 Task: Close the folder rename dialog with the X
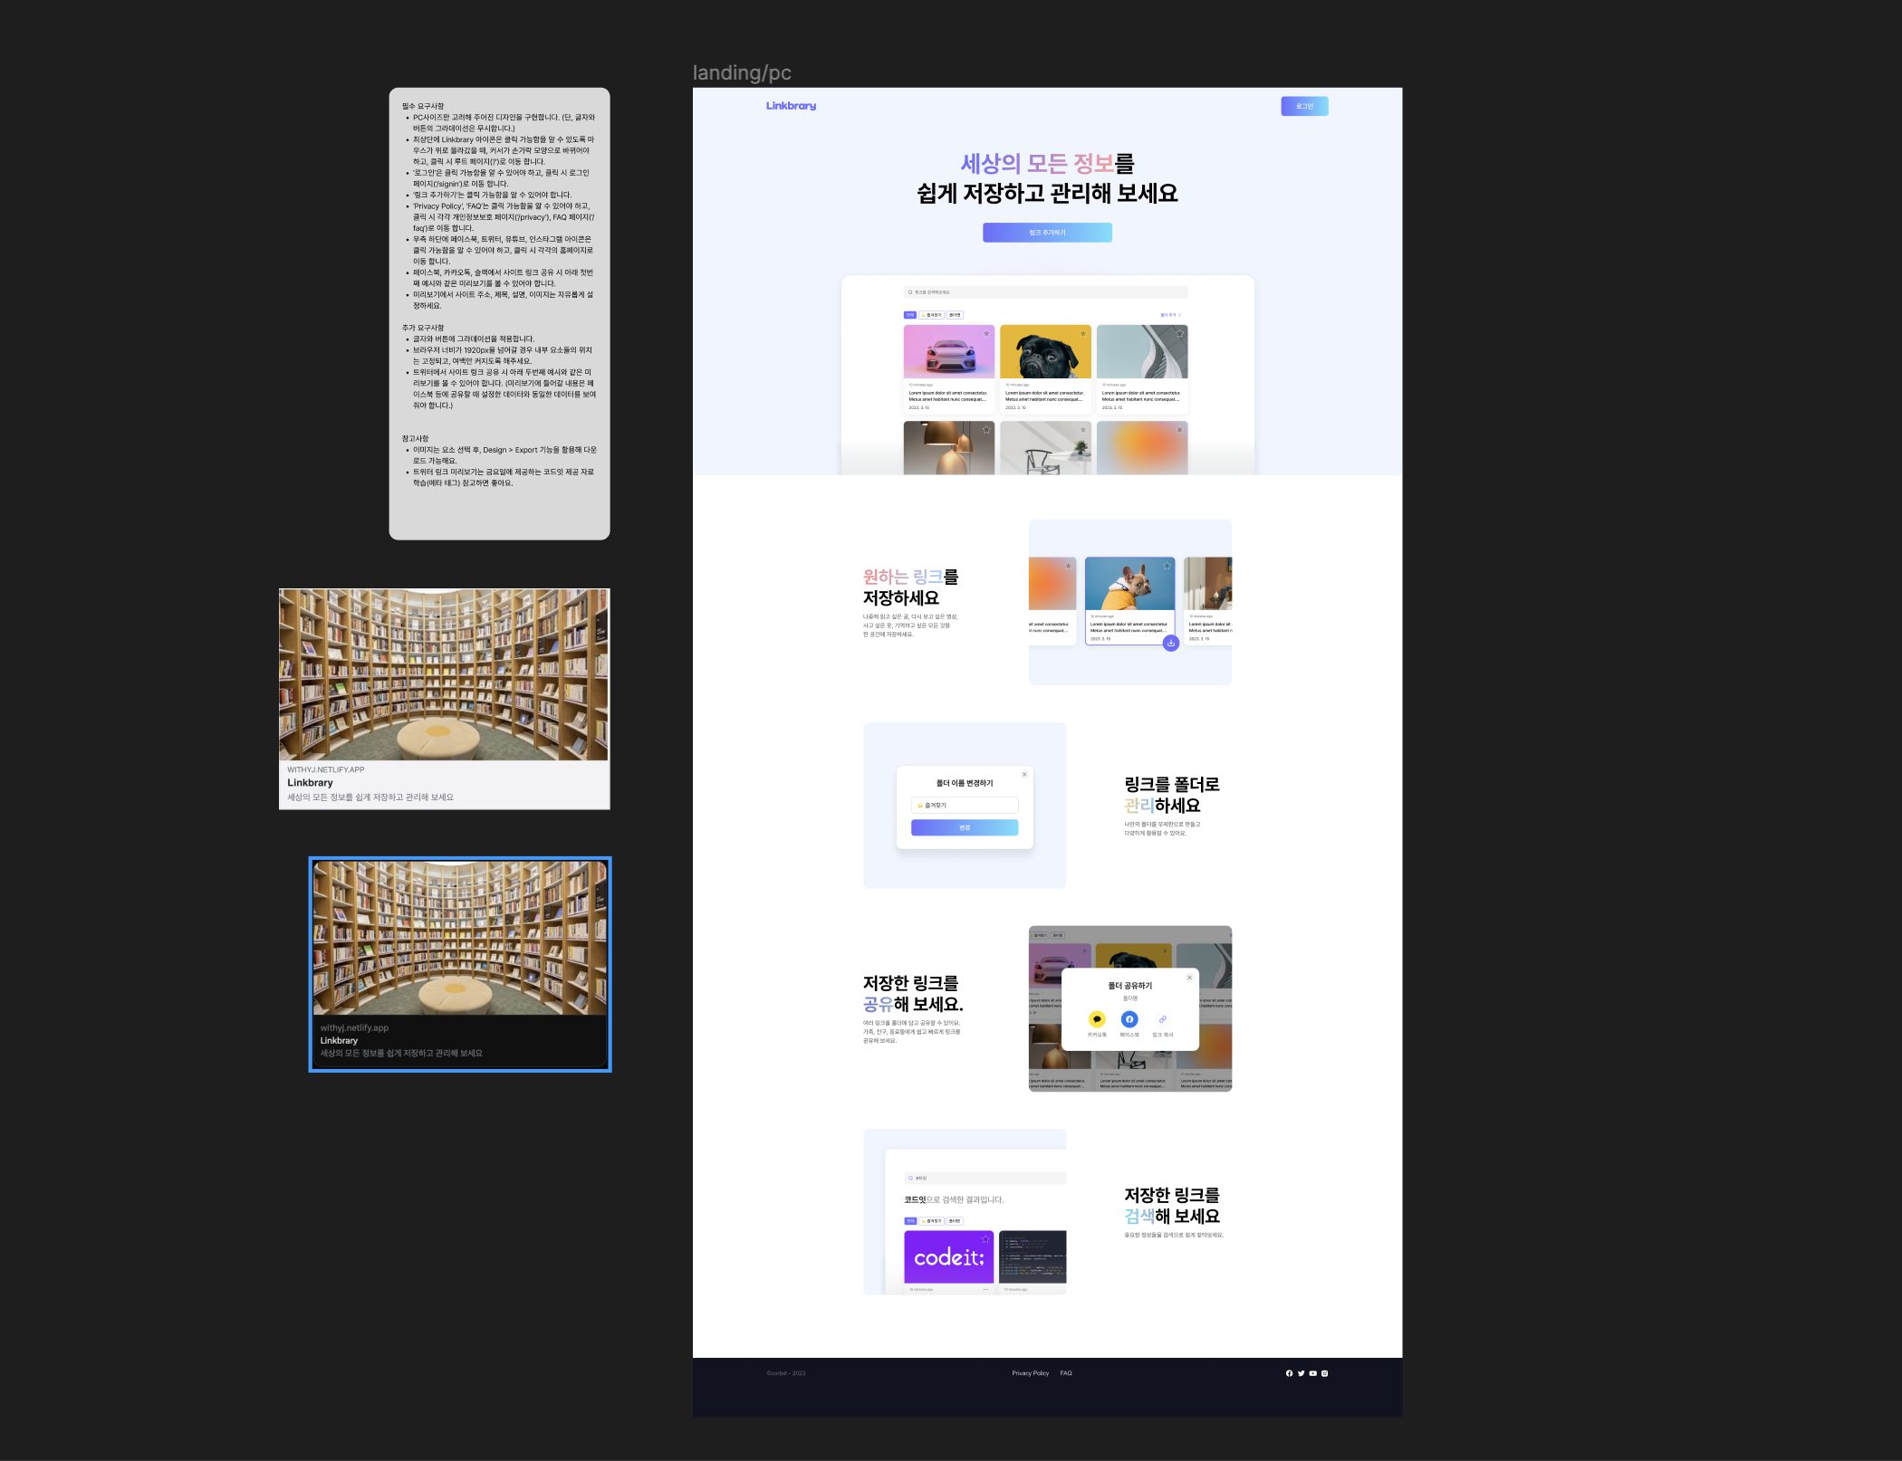point(1024,774)
